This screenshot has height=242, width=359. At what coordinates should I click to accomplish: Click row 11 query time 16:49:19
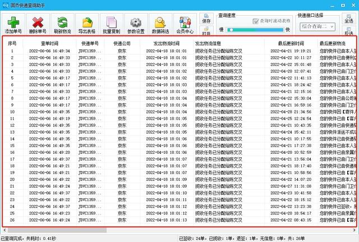click(x=49, y=118)
